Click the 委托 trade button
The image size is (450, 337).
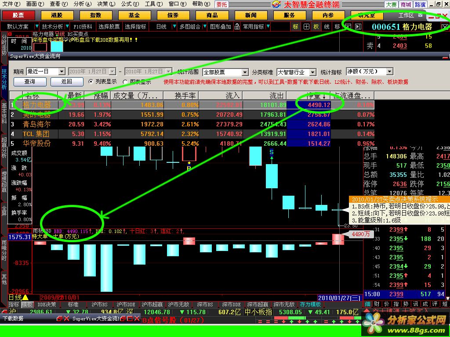click(221, 4)
